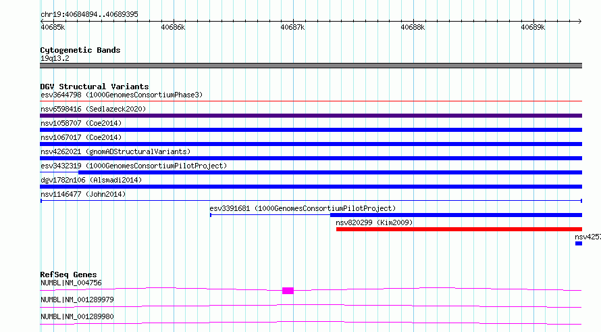This screenshot has width=601, height=332.
Task: Click the 40686k ruler tick label
Action: (x=173, y=27)
